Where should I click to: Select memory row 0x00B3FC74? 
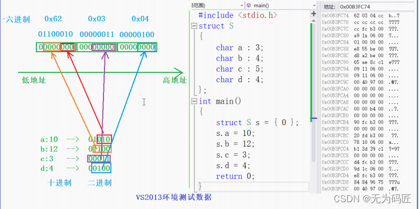click(x=361, y=16)
